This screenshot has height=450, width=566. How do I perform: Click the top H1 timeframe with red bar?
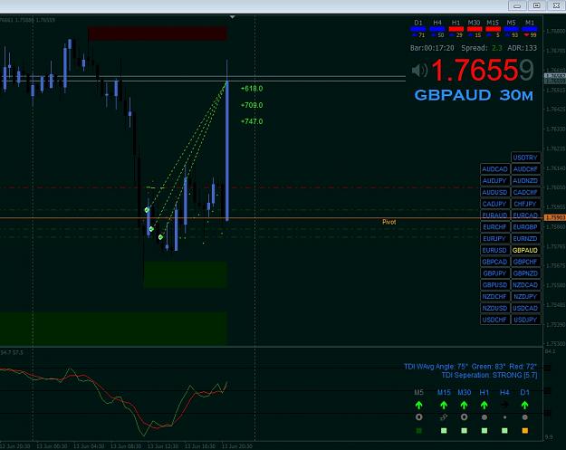tap(456, 23)
